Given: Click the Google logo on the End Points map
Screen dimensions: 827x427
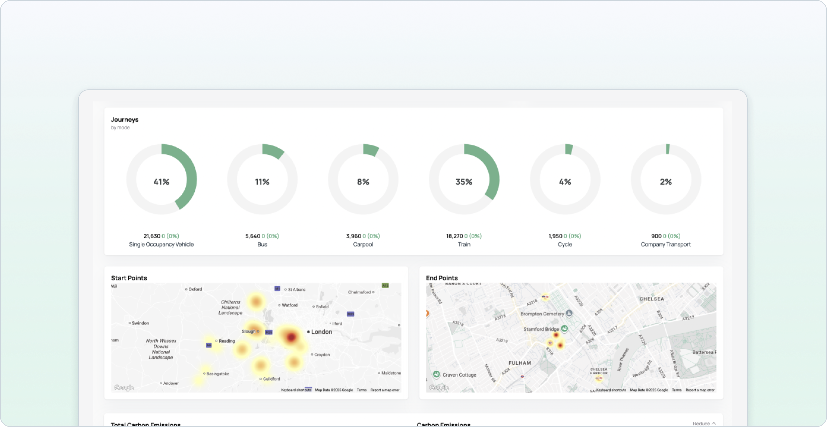Looking at the screenshot, I should [440, 387].
